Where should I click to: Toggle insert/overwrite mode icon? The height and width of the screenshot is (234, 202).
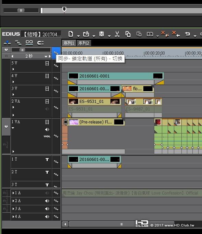coord(7,43)
